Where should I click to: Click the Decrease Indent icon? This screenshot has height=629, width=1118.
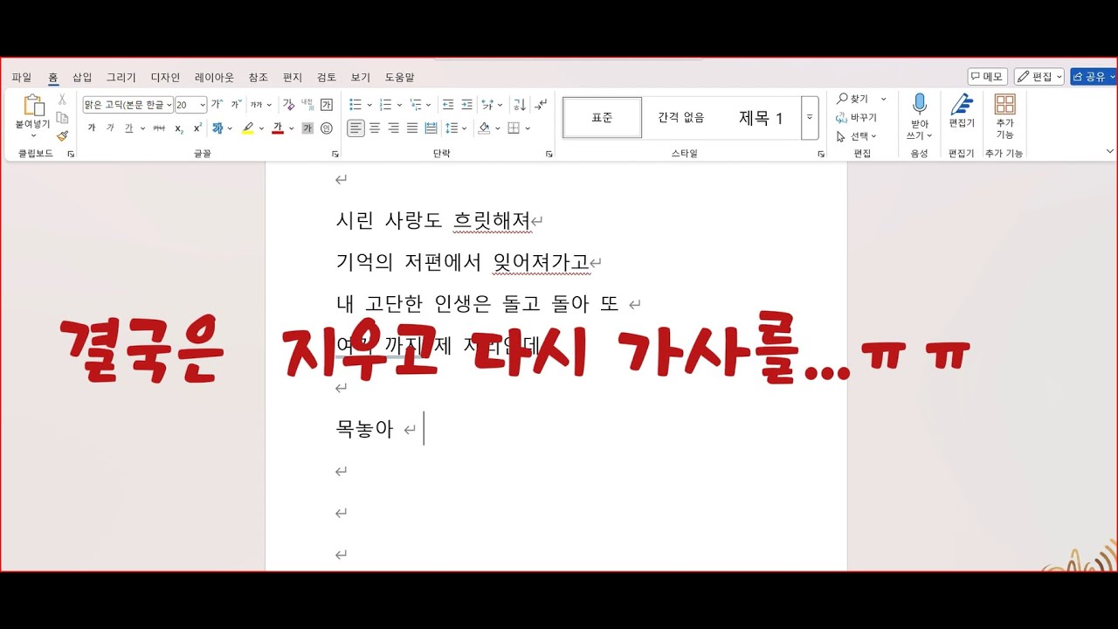[448, 105]
